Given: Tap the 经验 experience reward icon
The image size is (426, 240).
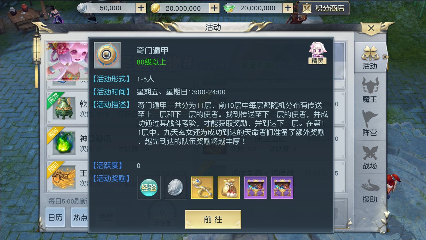Looking at the screenshot, I should 149,188.
